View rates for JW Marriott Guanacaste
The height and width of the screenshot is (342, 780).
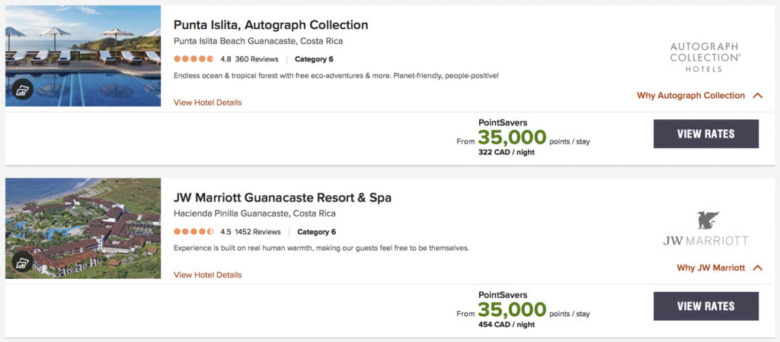click(706, 306)
